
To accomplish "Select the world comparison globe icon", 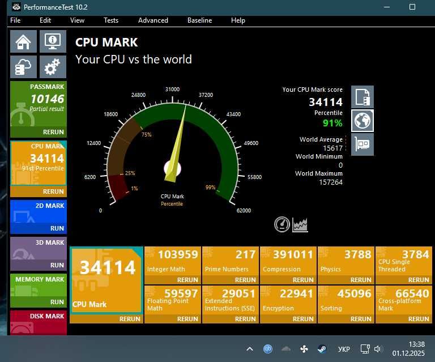I will click(362, 121).
